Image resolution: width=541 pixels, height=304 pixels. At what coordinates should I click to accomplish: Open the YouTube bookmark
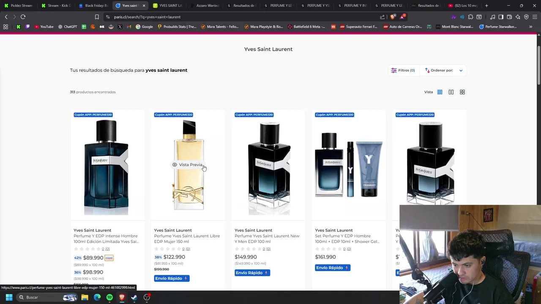44,27
